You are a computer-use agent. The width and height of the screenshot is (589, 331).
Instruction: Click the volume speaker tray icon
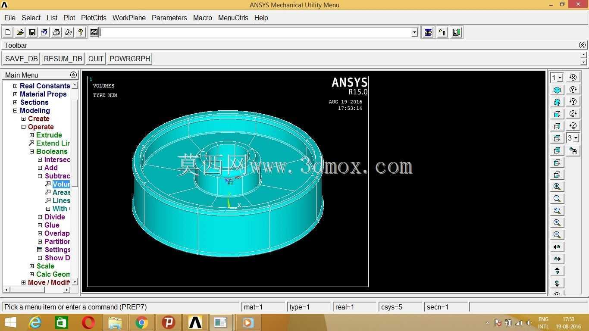click(529, 323)
